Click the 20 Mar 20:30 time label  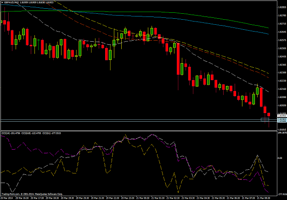tap(83, 198)
